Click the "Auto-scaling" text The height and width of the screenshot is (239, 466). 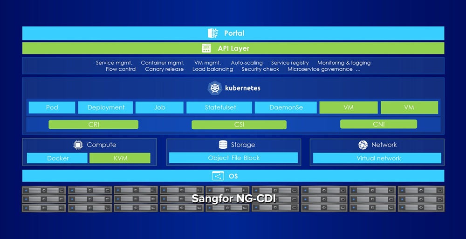247,63
